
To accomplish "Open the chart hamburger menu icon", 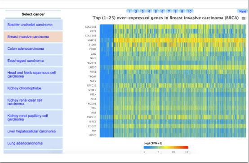I will pyautogui.click(x=244, y=19).
